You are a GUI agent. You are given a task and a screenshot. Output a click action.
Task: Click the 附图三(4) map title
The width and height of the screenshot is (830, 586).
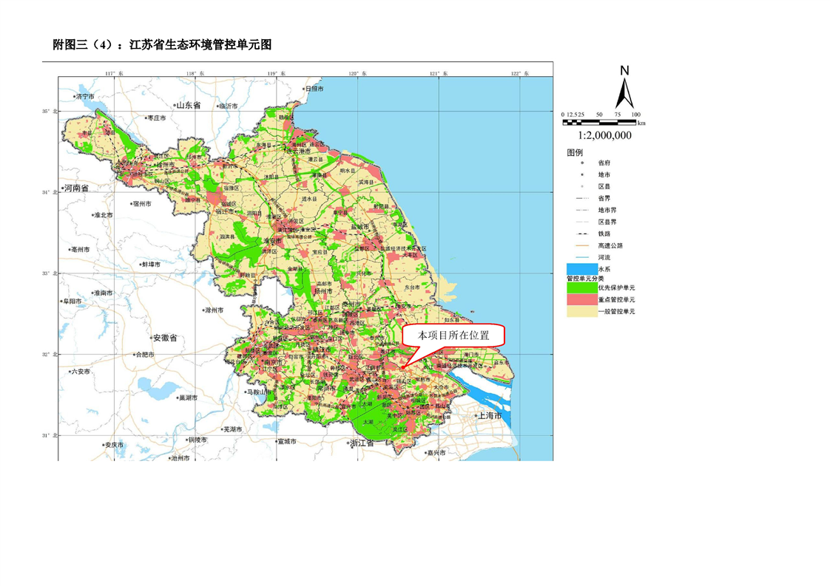163,45
